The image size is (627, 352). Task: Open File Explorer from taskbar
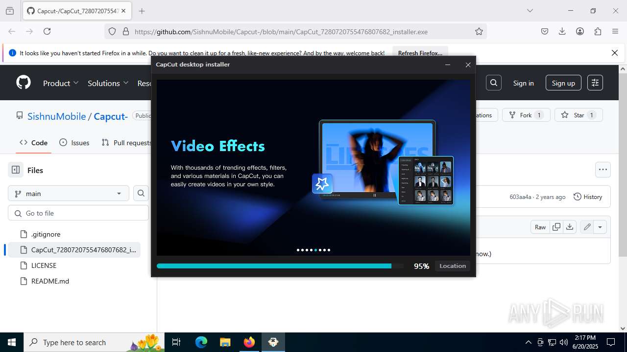pos(225,342)
